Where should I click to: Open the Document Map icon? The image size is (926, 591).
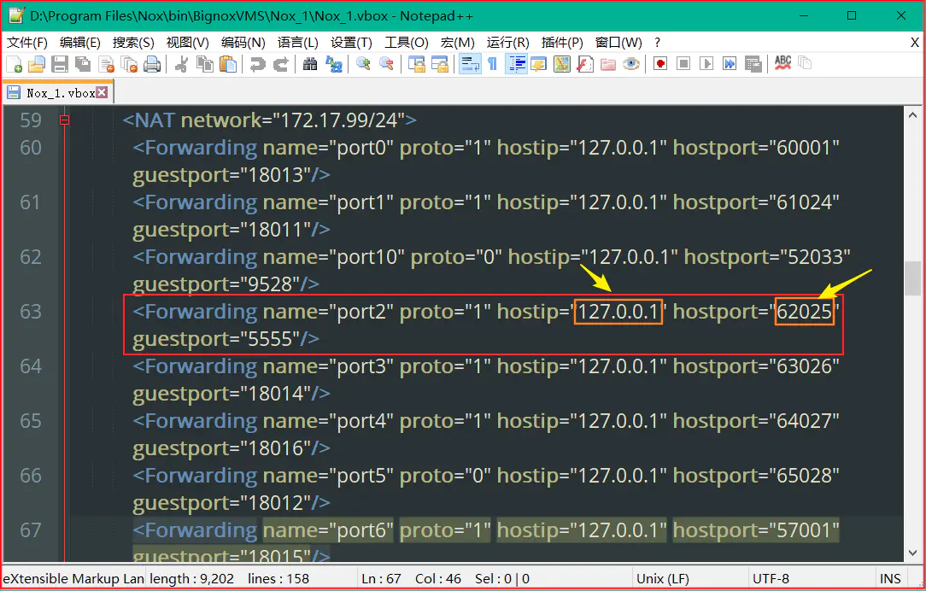click(x=561, y=64)
